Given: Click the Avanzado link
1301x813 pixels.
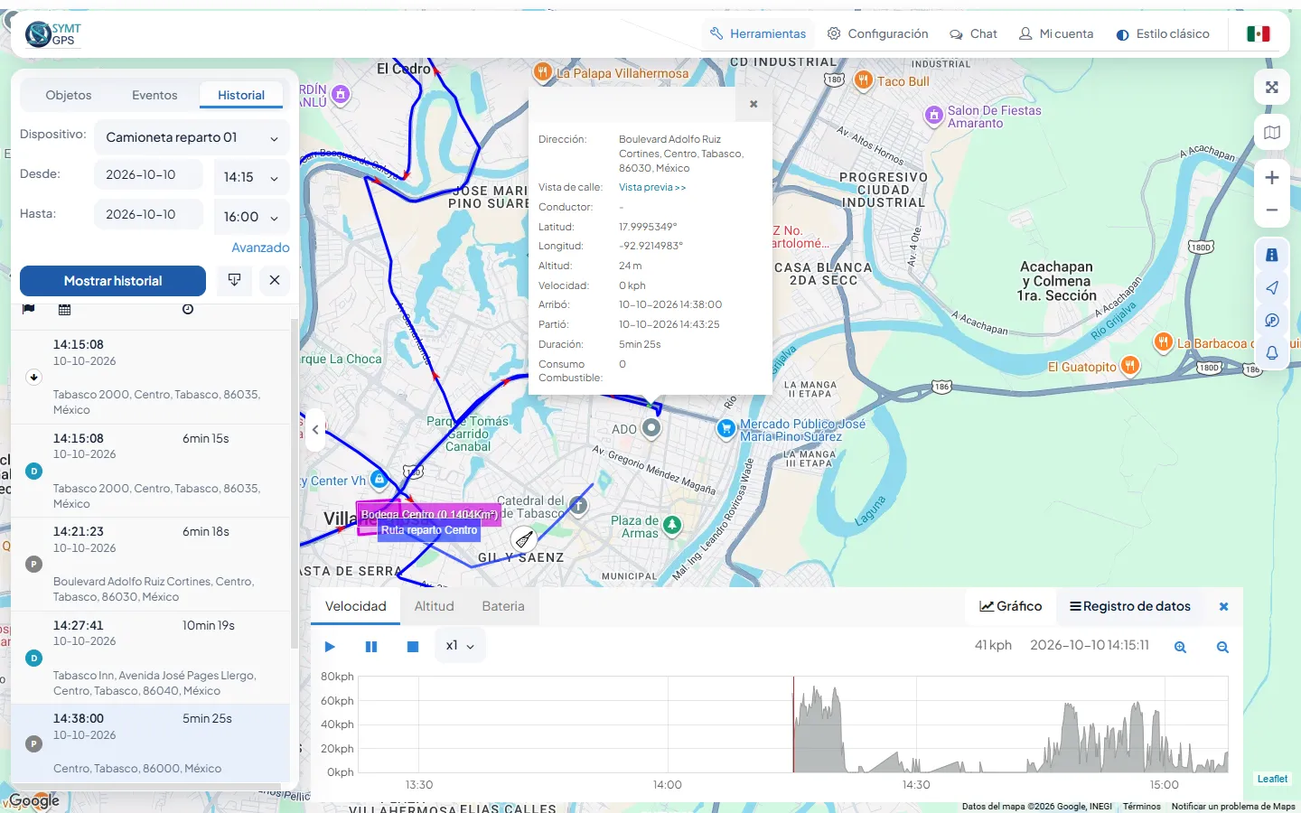Looking at the screenshot, I should [260, 248].
